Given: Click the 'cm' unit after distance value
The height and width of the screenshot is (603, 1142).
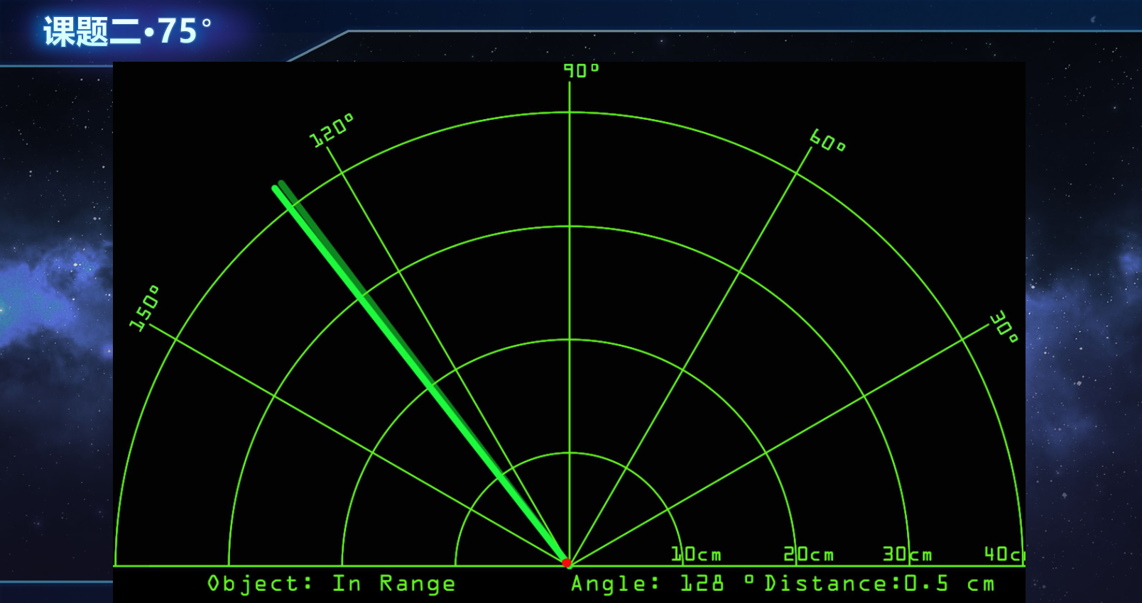Looking at the screenshot, I should pyautogui.click(x=981, y=583).
